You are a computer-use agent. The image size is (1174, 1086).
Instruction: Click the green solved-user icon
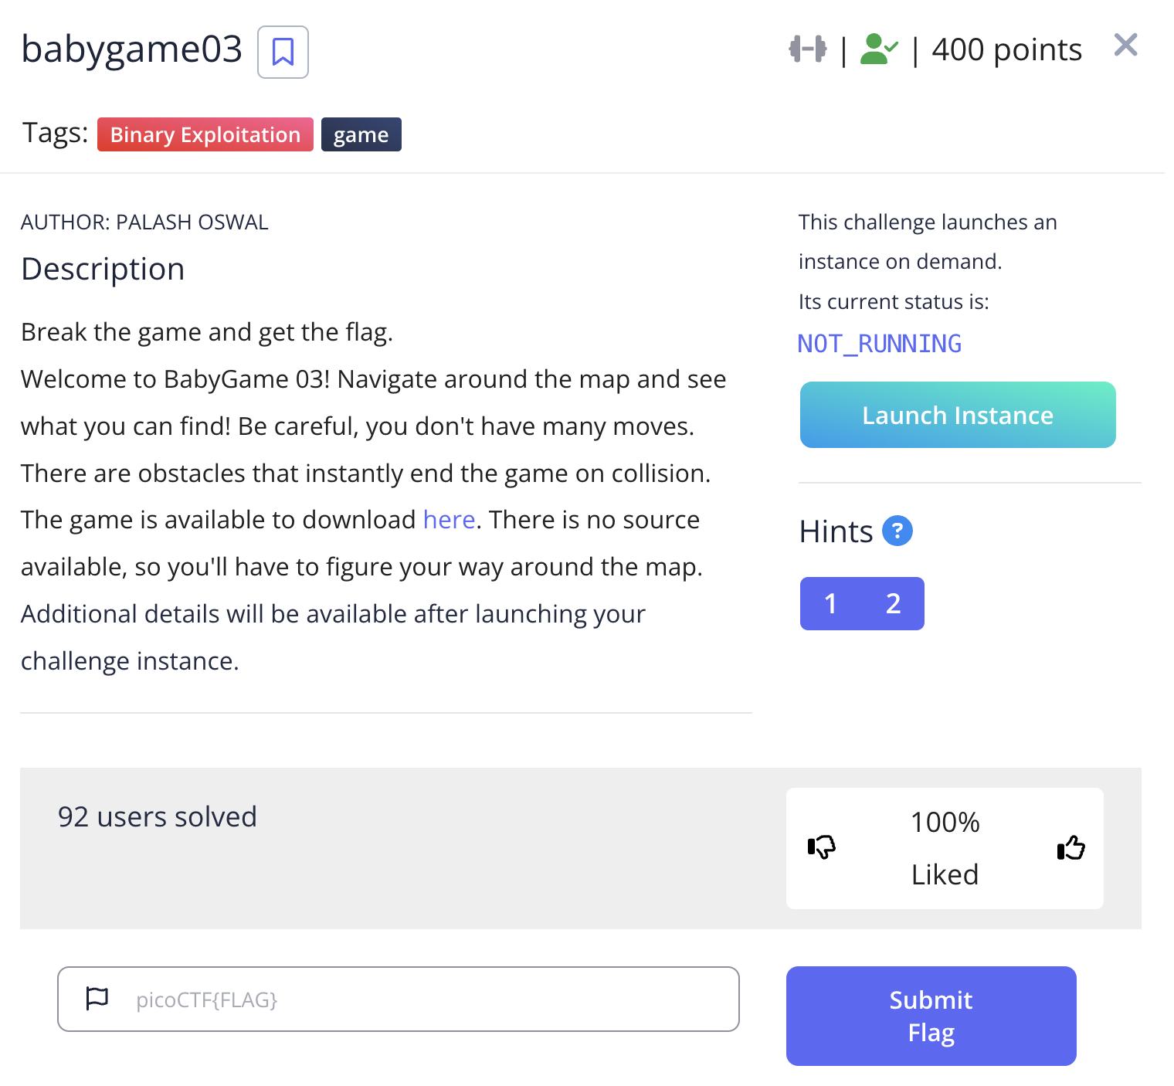(878, 49)
